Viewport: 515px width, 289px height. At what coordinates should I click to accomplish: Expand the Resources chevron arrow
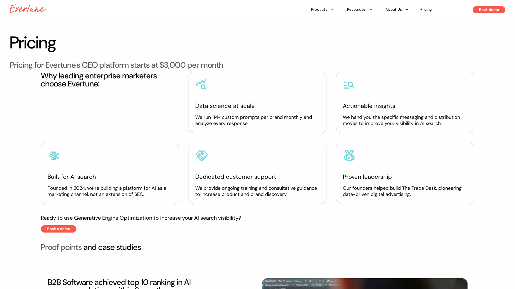click(x=371, y=10)
